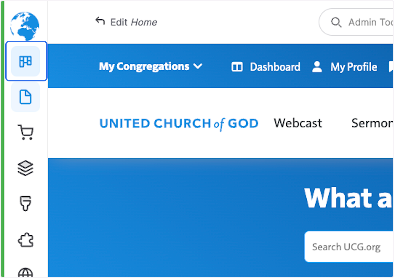Open the page/document icon in sidebar

pyautogui.click(x=26, y=97)
